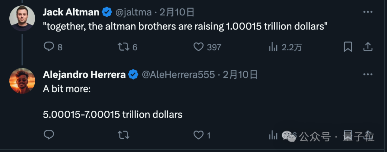View analytics for Jack Altman's tweet
Viewport: 387px width, 152px height.
(x=274, y=47)
